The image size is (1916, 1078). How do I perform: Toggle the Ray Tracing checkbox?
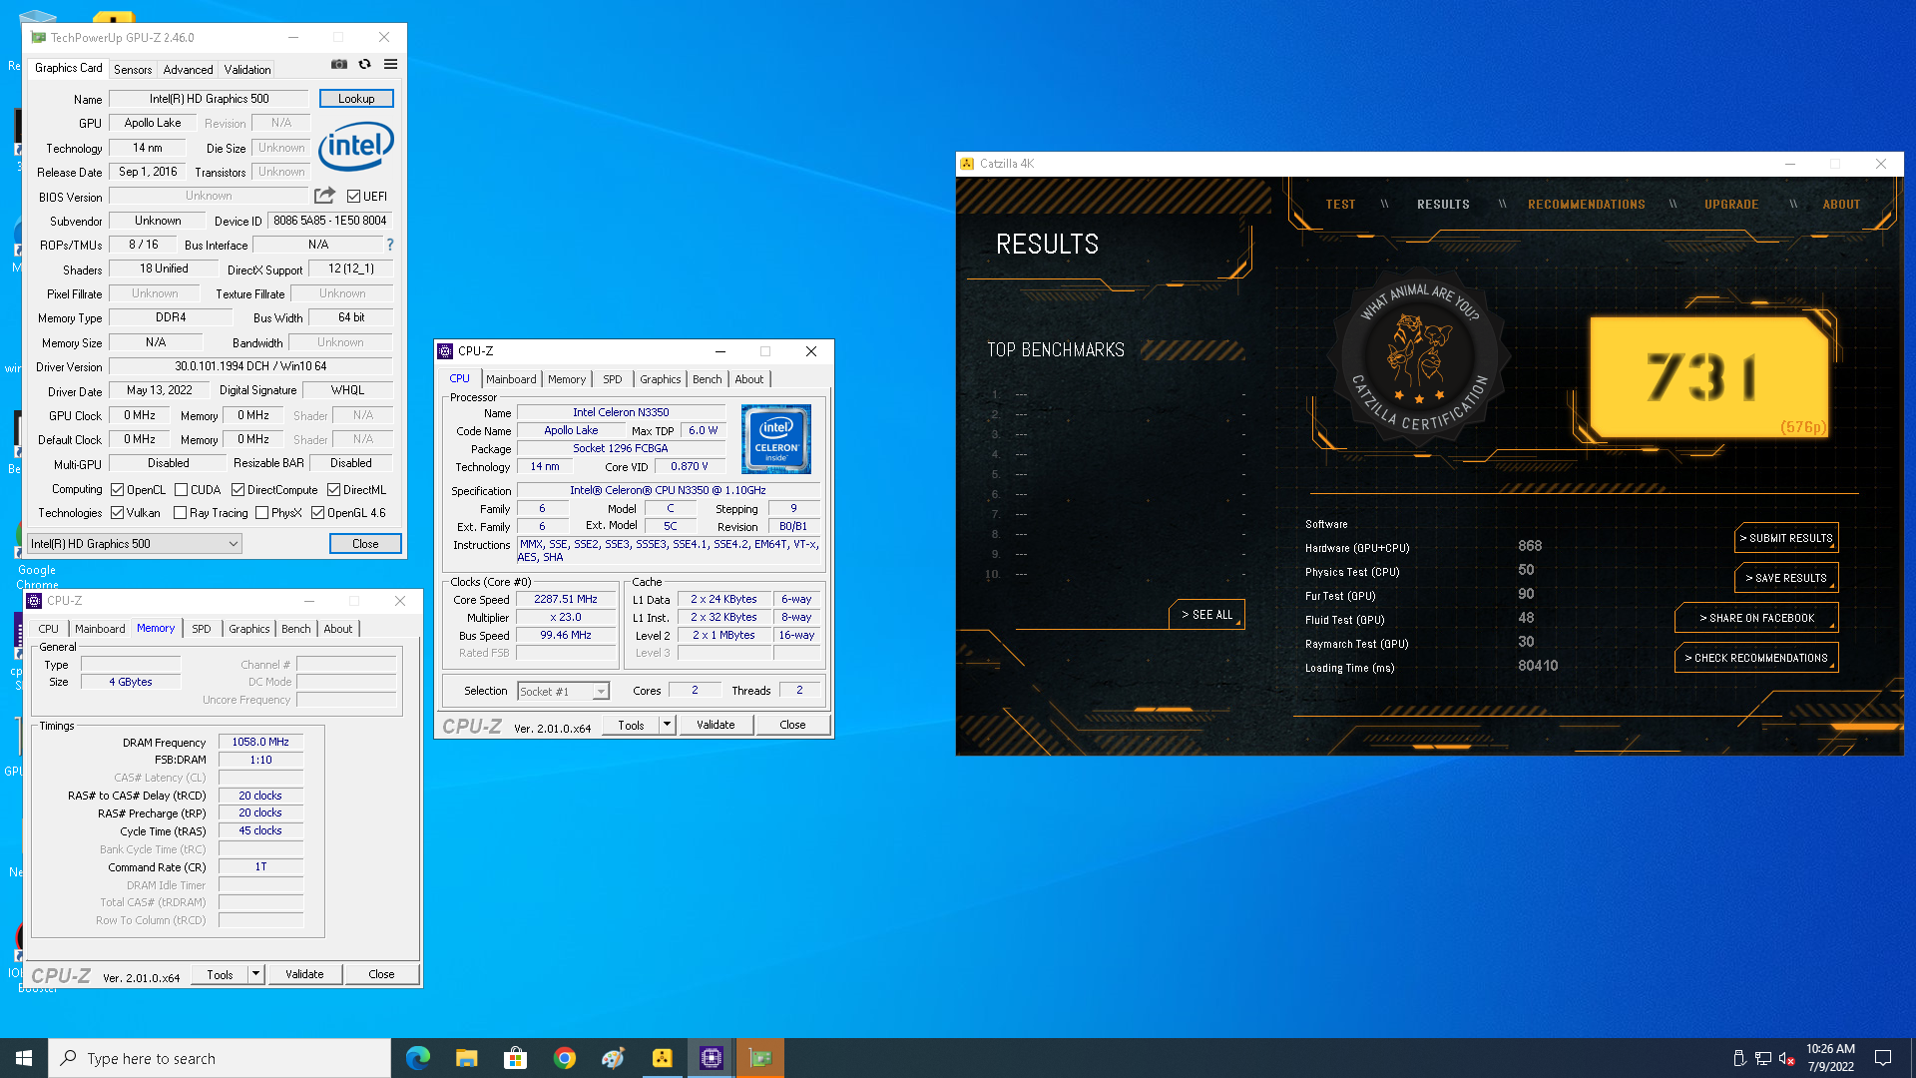tap(180, 513)
